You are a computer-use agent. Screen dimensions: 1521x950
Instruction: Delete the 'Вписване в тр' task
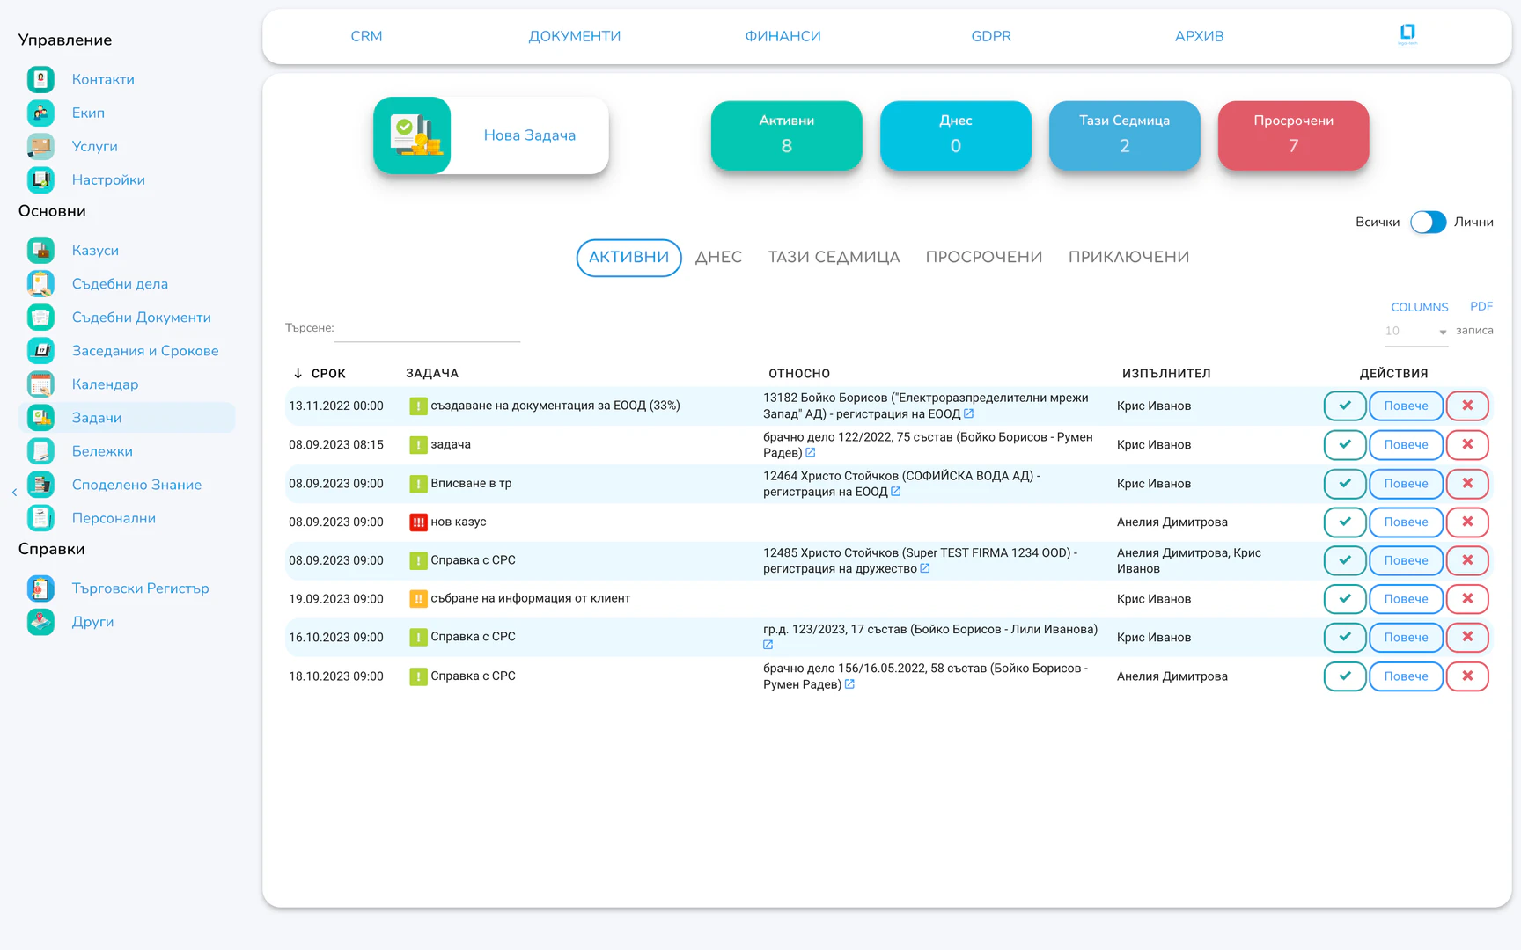pos(1466,483)
